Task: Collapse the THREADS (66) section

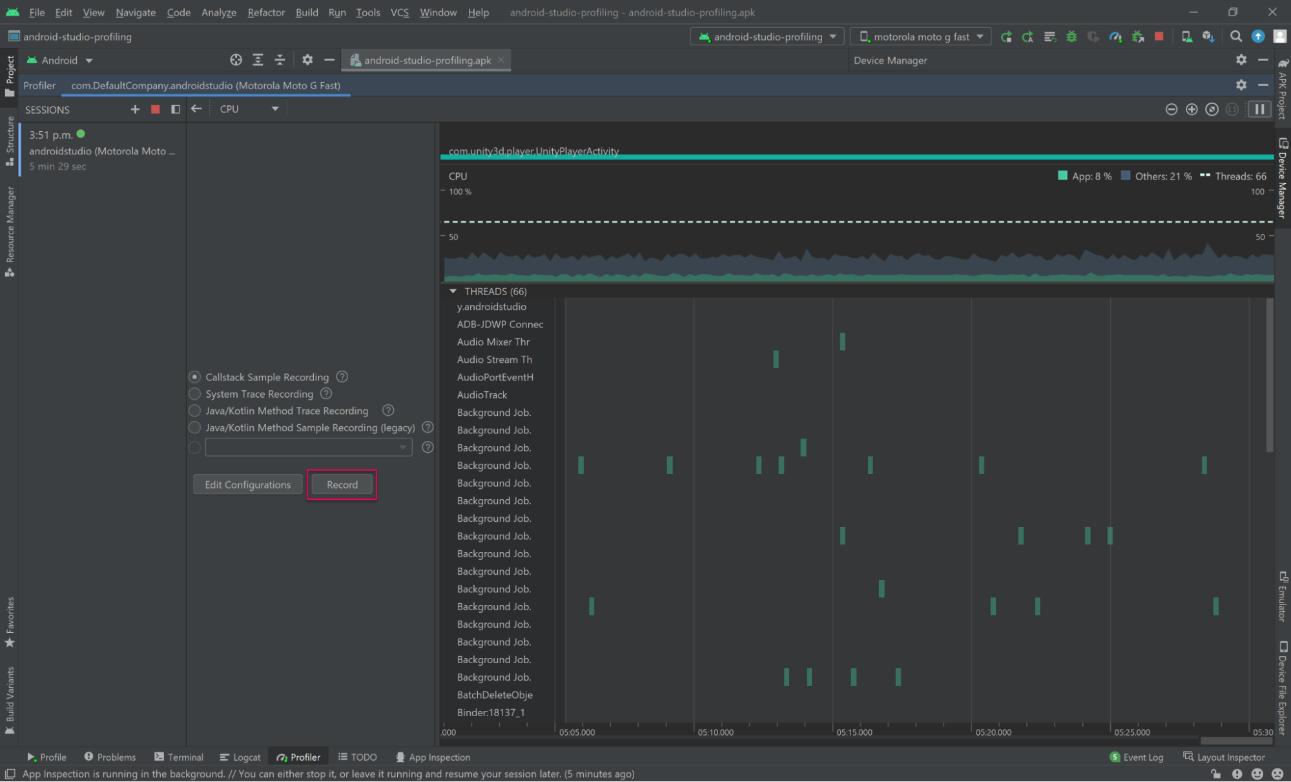Action: tap(453, 291)
